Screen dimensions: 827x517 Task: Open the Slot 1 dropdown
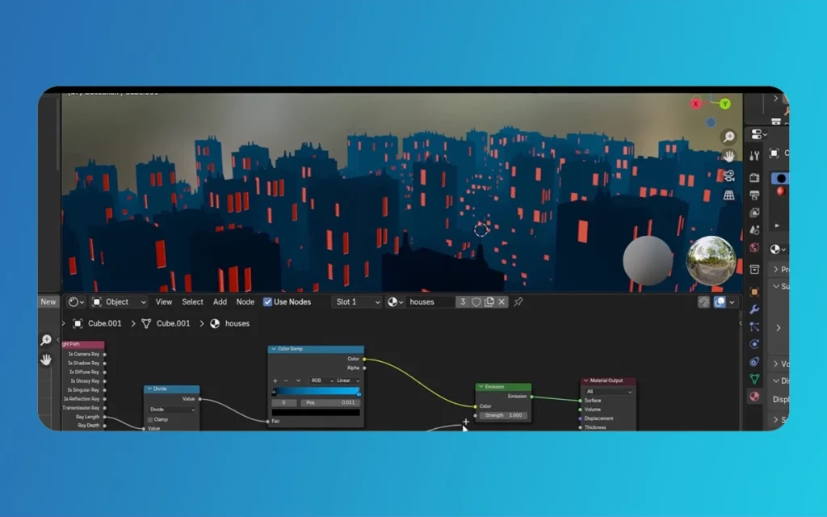coord(358,302)
